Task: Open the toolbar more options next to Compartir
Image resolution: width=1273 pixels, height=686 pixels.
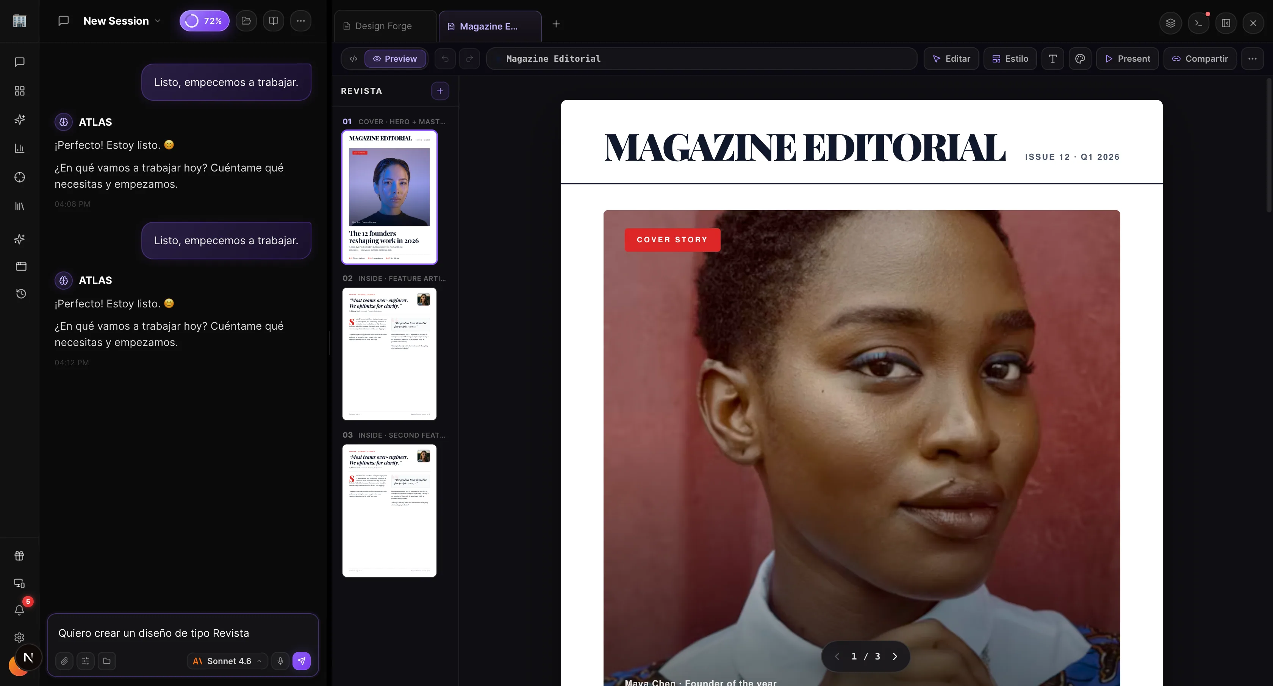Action: click(1252, 59)
